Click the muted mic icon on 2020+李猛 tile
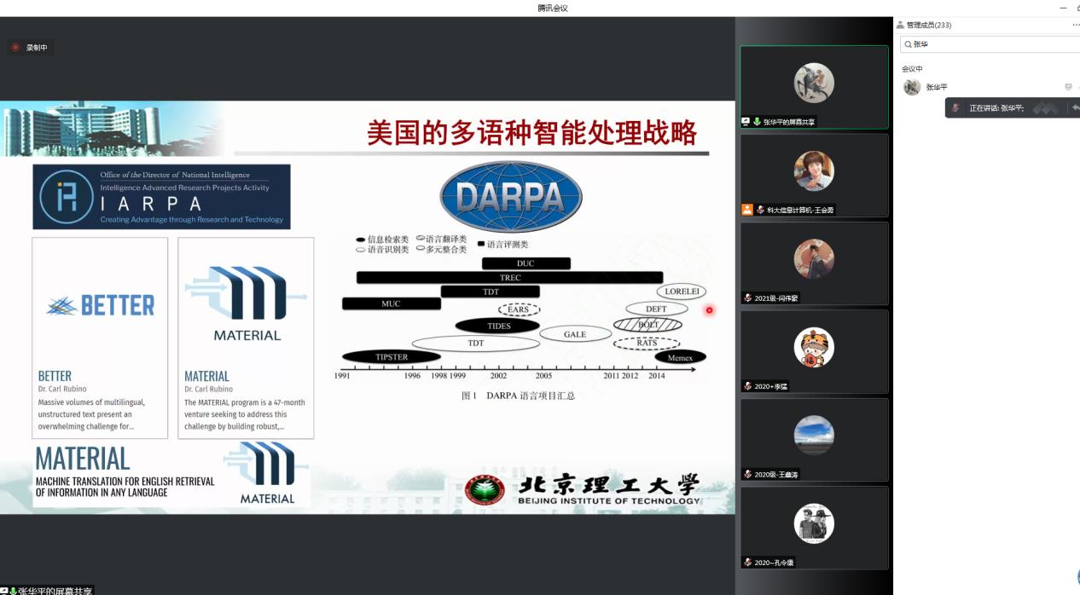Screen dimensions: 1080x595 [x=748, y=386]
